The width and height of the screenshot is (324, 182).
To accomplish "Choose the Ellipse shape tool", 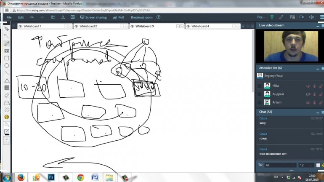I will [x=7, y=65].
